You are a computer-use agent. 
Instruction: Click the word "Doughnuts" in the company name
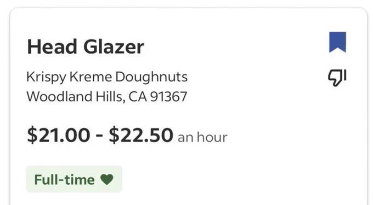click(151, 77)
